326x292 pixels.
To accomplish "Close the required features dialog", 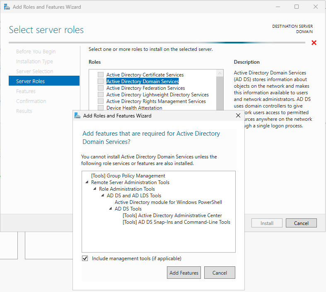I will [238, 116].
